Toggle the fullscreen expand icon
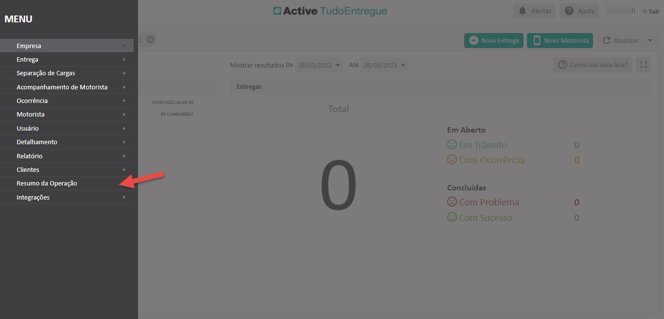Image resolution: width=664 pixels, height=319 pixels. coord(643,65)
